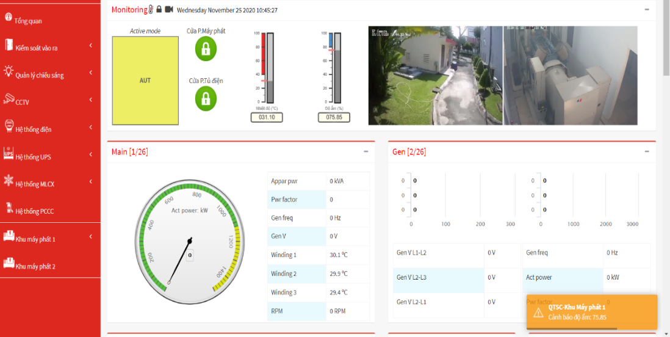
Task: Click the snowflake icon for Hệ thống MLCX
Action: pyautogui.click(x=9, y=180)
